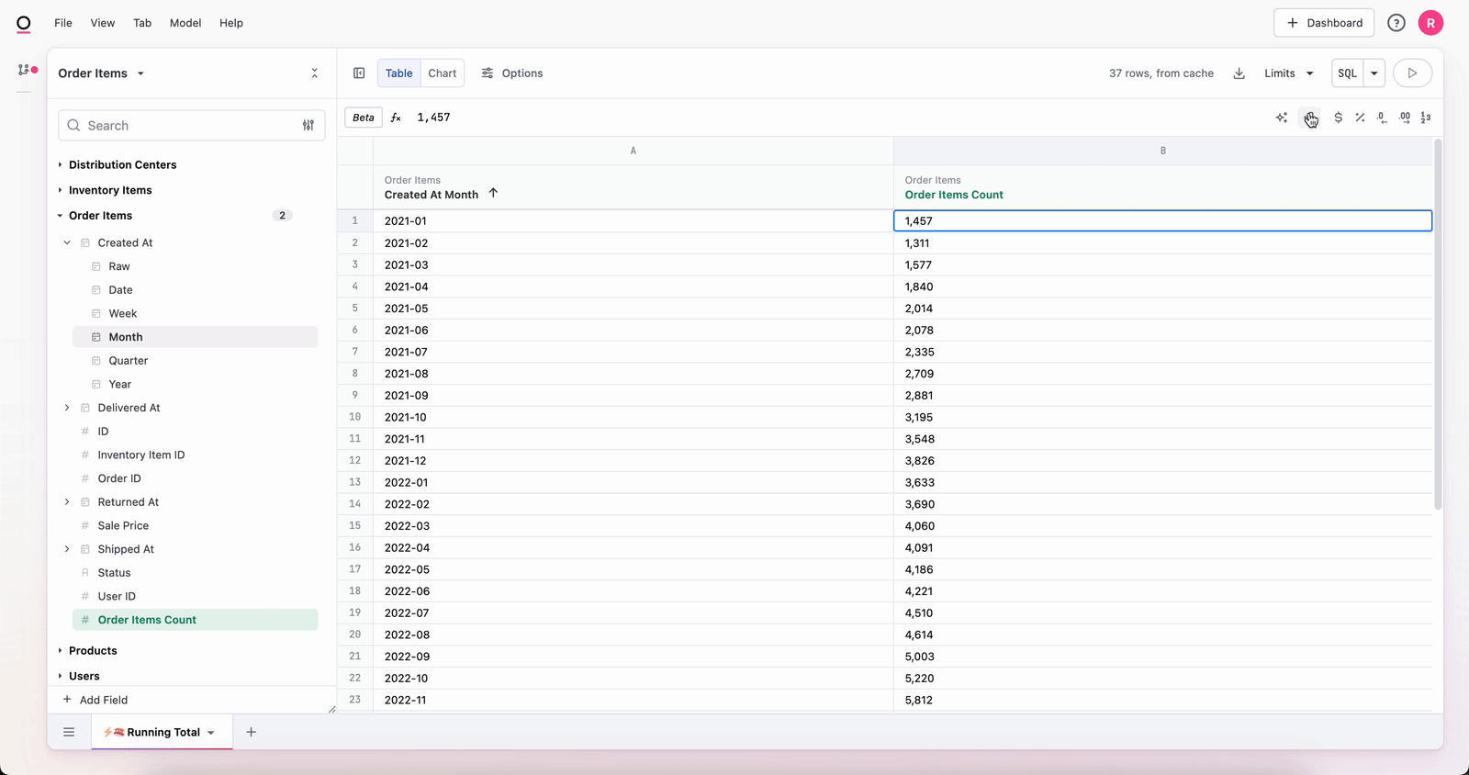Viewport: 1469px width, 775px height.
Task: Open the field filter settings beside Search
Action: (x=308, y=126)
